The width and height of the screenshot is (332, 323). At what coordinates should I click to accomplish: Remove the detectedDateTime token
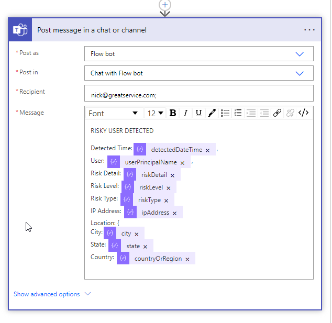point(208,150)
